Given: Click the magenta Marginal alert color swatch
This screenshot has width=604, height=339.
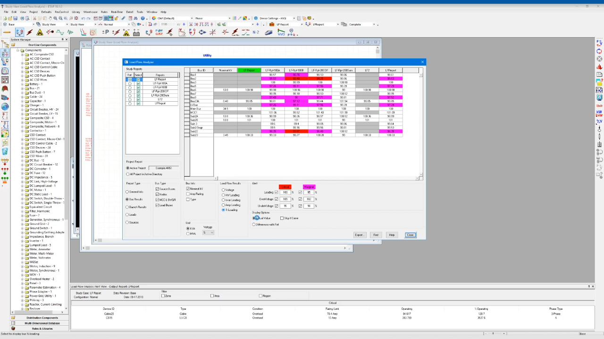Looking at the screenshot, I should [x=309, y=187].
